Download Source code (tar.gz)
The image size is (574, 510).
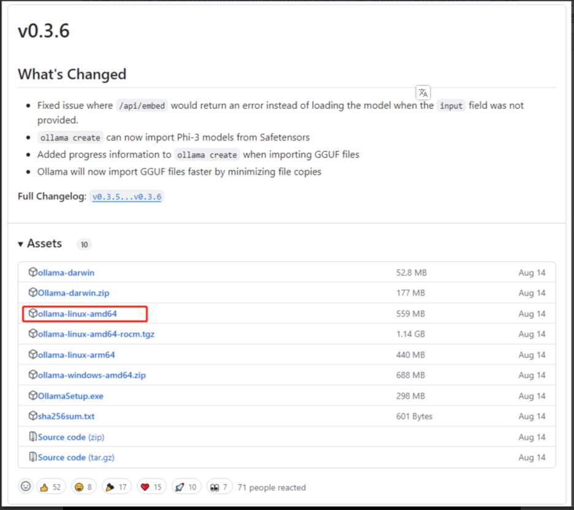click(x=76, y=458)
